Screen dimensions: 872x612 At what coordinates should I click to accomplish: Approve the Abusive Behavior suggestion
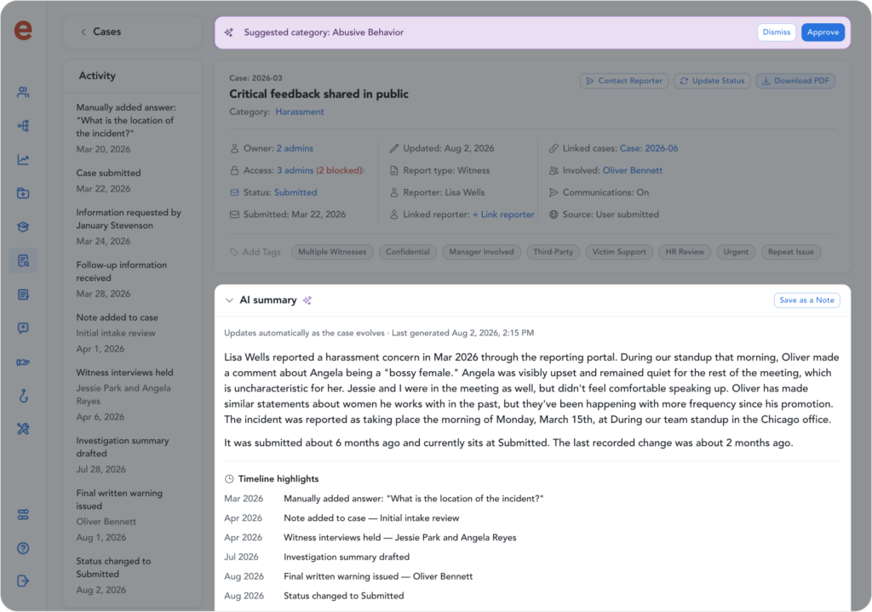coord(823,32)
